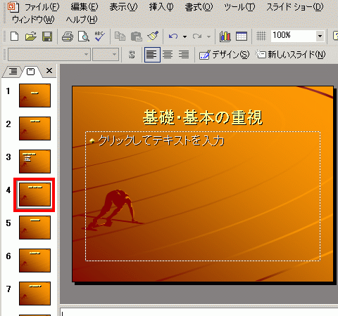This screenshot has width=338, height=316.
Task: Toggle the text Shadow S button
Action: (132, 55)
